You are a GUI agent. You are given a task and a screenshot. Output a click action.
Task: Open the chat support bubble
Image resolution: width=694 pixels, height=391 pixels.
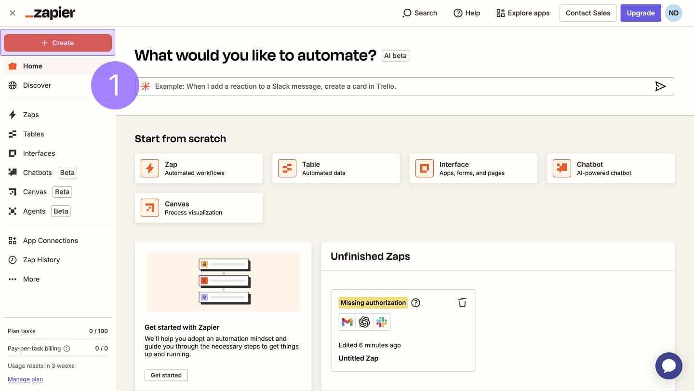[669, 366]
